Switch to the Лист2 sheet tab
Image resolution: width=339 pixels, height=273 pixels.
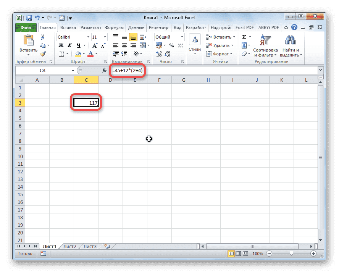coord(69,246)
